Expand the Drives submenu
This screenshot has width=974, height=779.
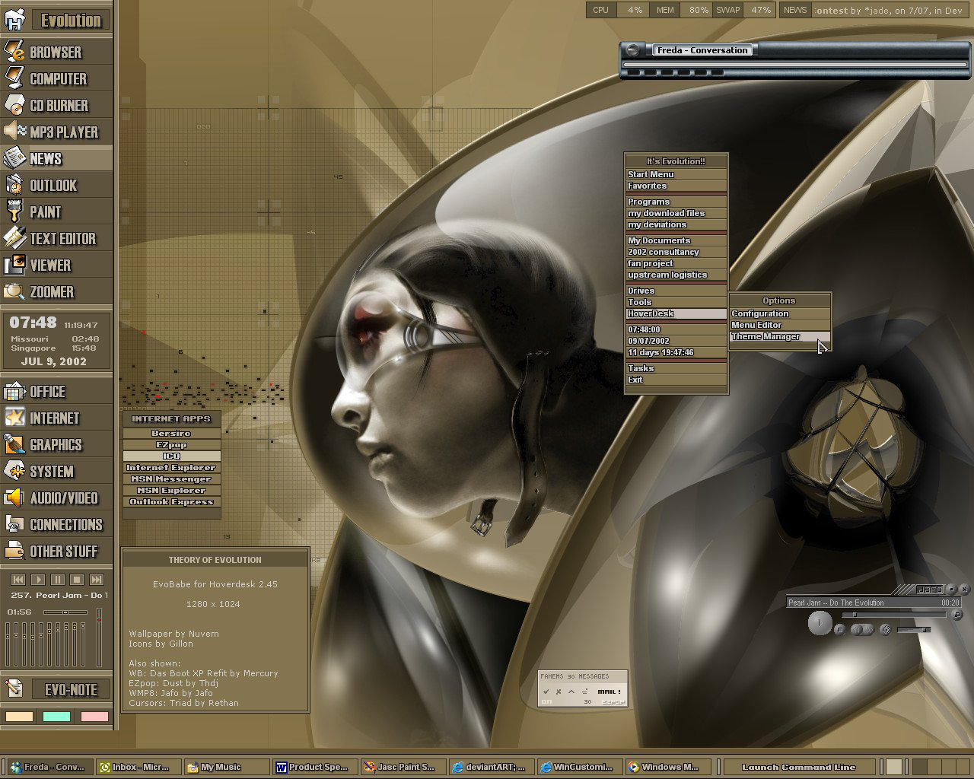(x=676, y=291)
